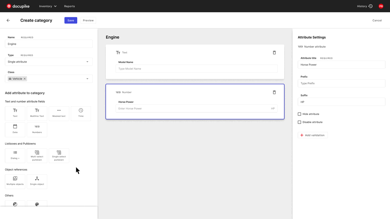Click Add validation in Attribute Settings

pos(313,135)
